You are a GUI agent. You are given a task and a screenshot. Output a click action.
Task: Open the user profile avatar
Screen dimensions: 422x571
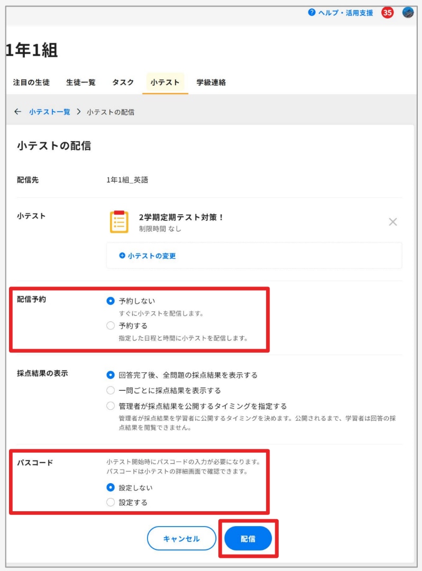click(x=408, y=12)
